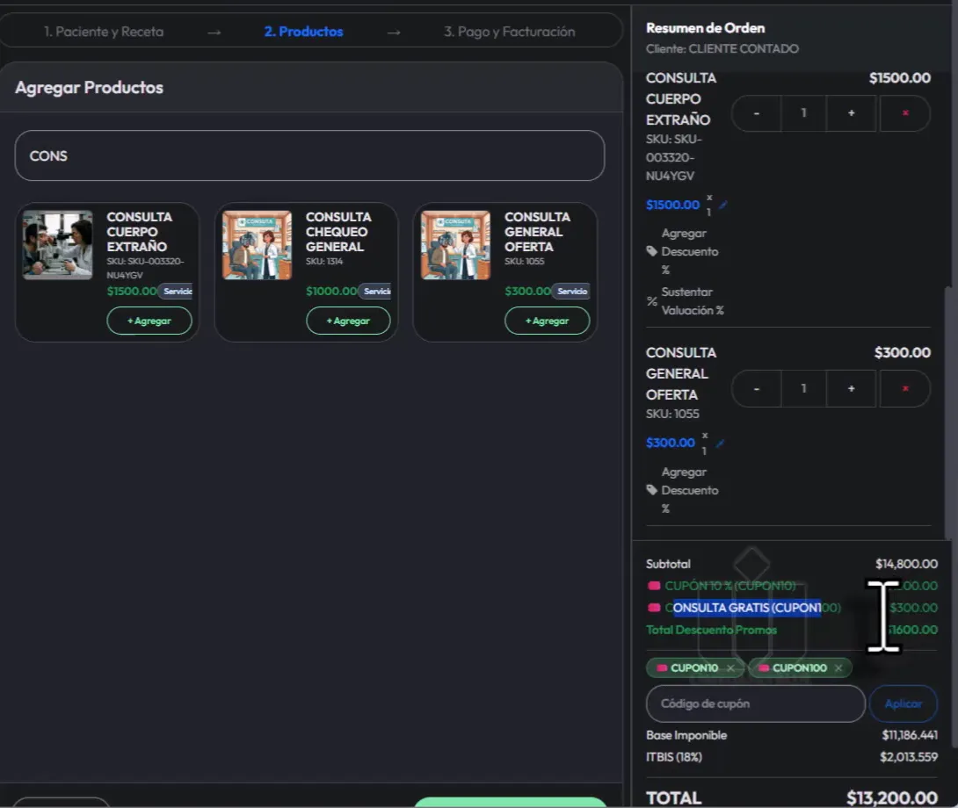Click Agregar Descuento % under CONSULTA GENERAL OFERTA
Viewport: 958px width, 808px height.
(x=690, y=490)
